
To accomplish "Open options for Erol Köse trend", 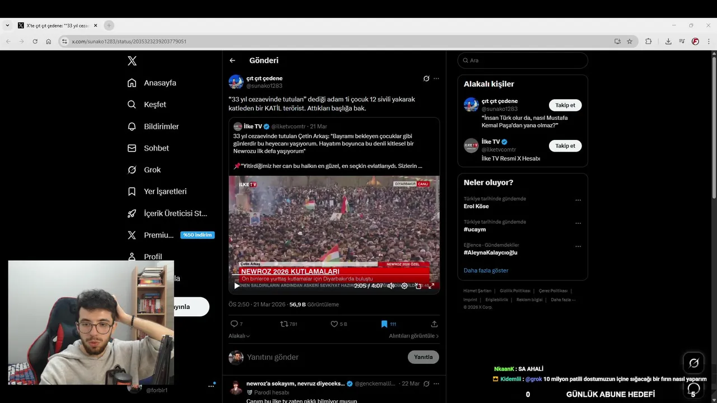I will coord(578,200).
